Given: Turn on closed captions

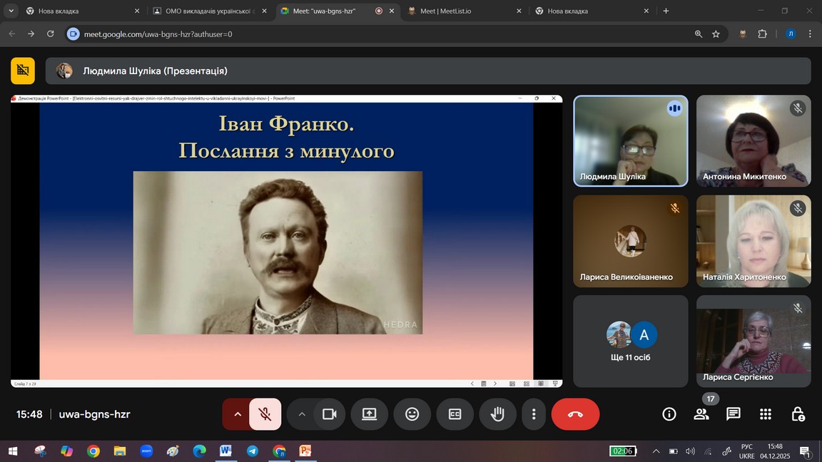Looking at the screenshot, I should tap(455, 414).
